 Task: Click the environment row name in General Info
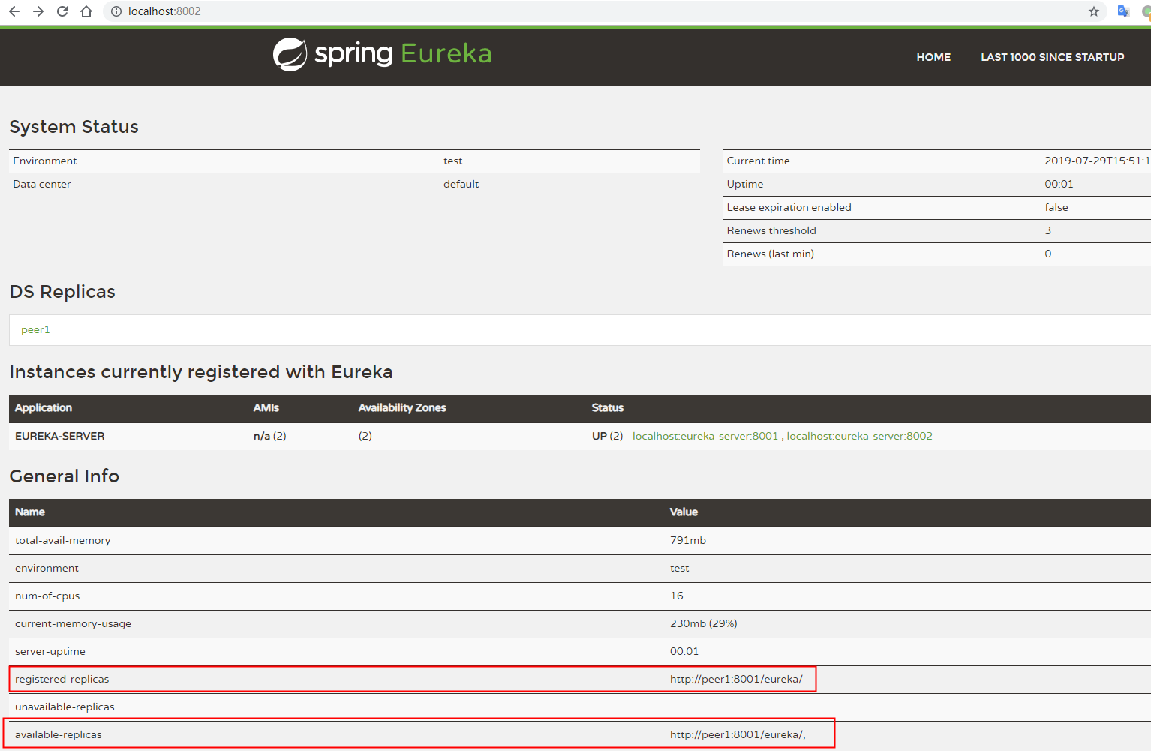(47, 568)
